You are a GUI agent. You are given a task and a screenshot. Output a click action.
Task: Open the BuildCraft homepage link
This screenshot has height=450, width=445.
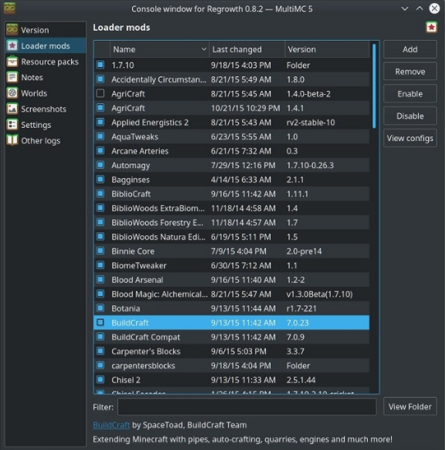(x=111, y=425)
